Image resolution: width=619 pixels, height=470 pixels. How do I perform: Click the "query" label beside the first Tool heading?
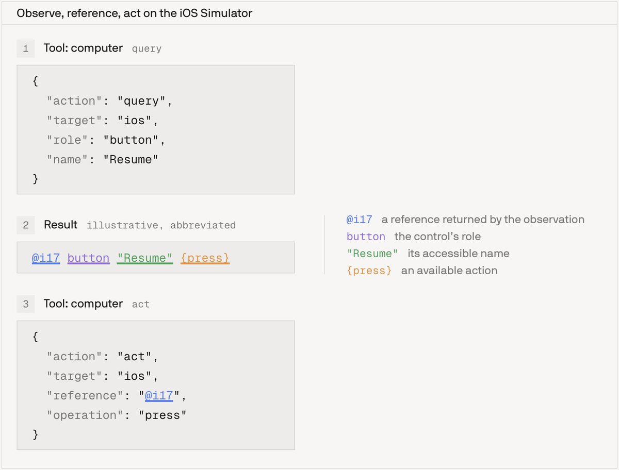pyautogui.click(x=146, y=49)
